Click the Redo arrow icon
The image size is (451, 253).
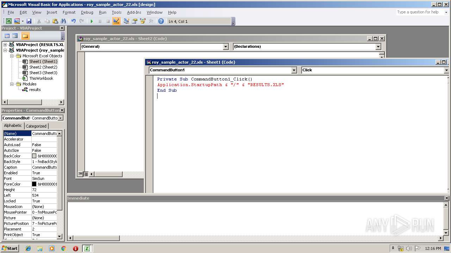(82, 21)
